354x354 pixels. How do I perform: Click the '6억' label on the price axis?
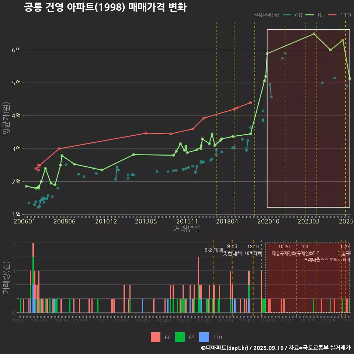16,50
